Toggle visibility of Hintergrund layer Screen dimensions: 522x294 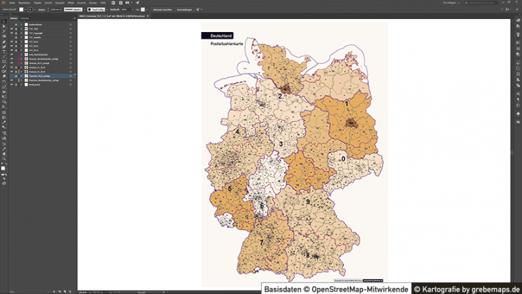12,85
